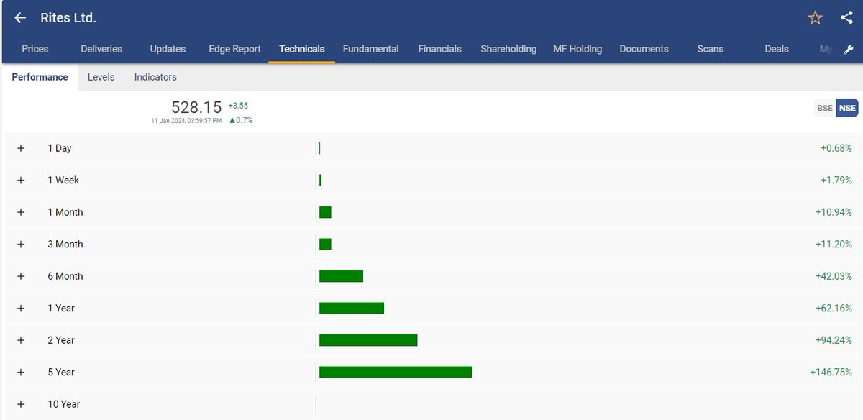
Task: Click the +62.16% one-year return
Action: (834, 308)
